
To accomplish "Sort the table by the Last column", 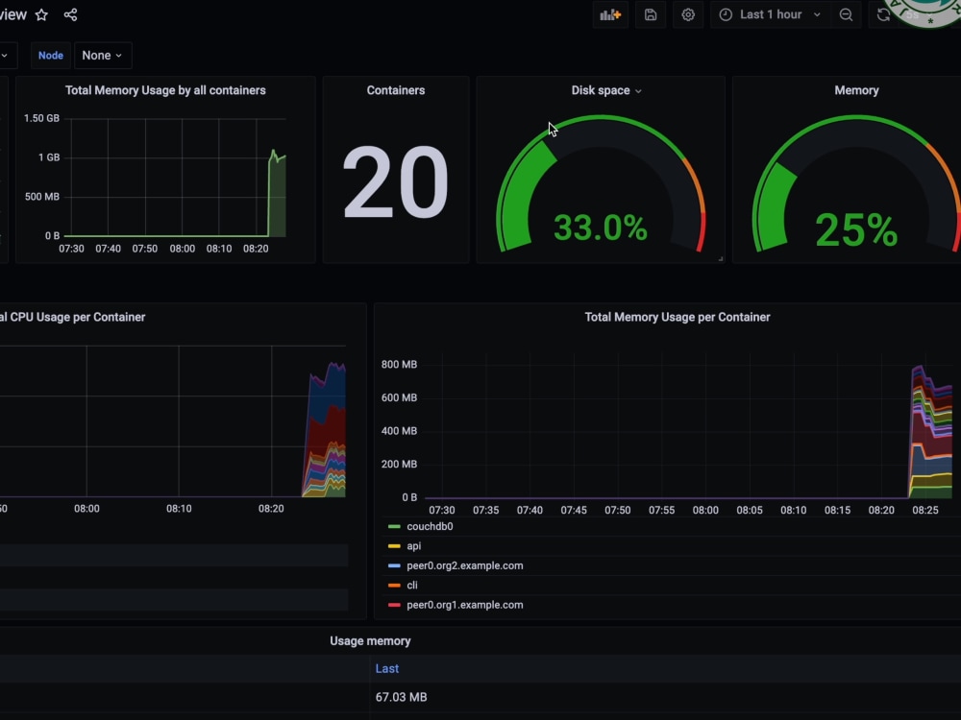I will pos(387,668).
